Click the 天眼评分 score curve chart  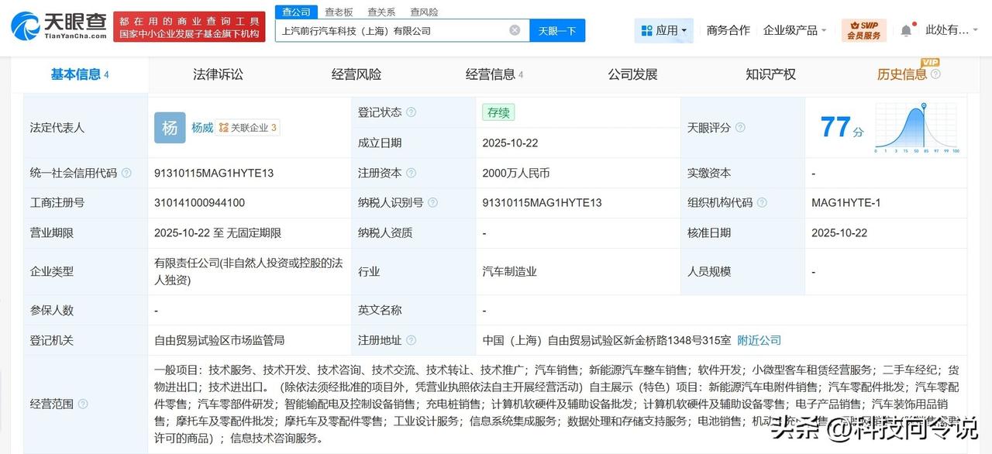[917, 125]
